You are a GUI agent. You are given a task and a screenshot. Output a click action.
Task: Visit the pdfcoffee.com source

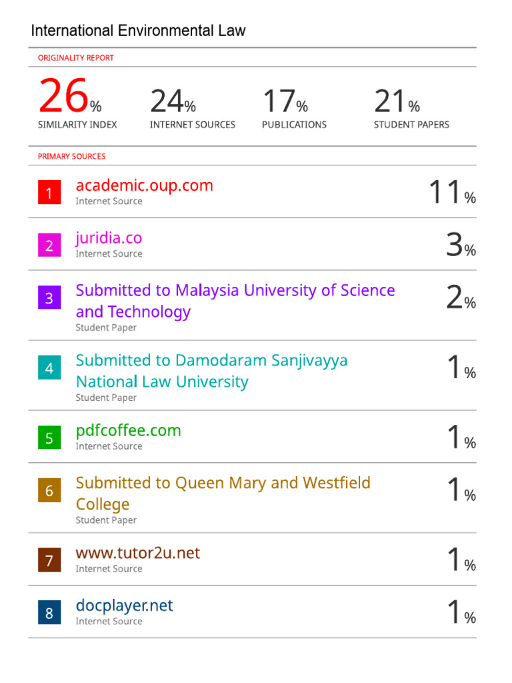tap(128, 430)
